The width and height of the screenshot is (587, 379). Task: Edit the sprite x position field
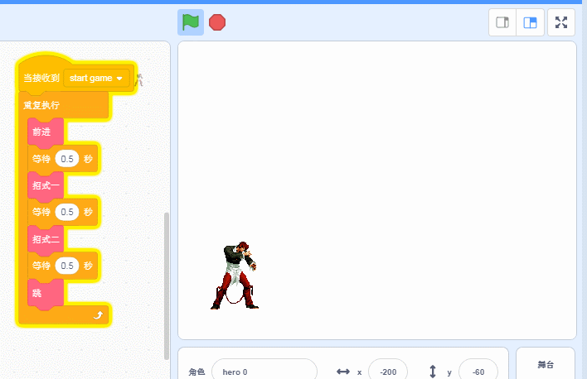pyautogui.click(x=388, y=372)
